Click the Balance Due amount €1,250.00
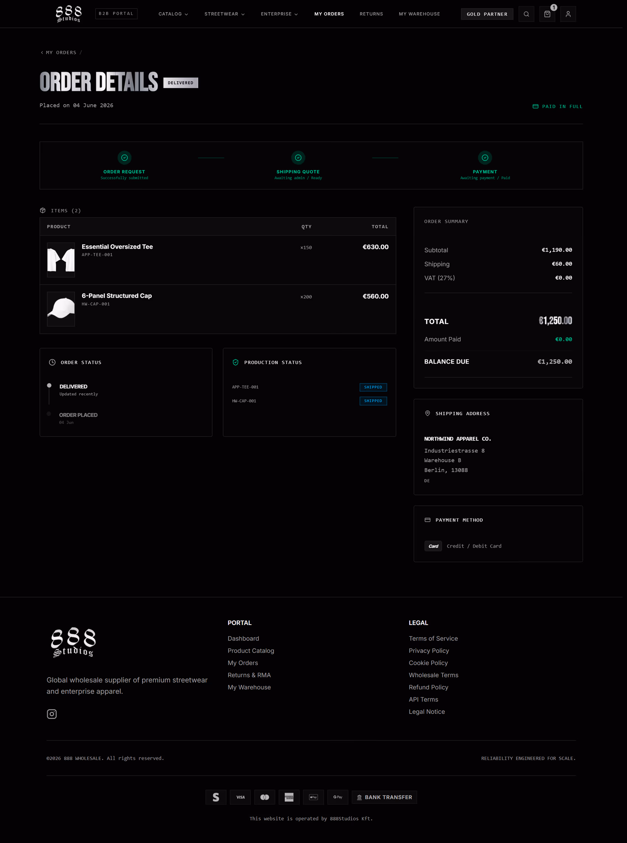 tap(554, 361)
